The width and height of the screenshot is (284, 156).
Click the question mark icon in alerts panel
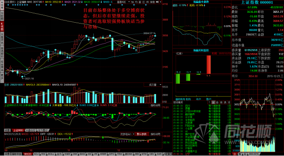[209, 102]
